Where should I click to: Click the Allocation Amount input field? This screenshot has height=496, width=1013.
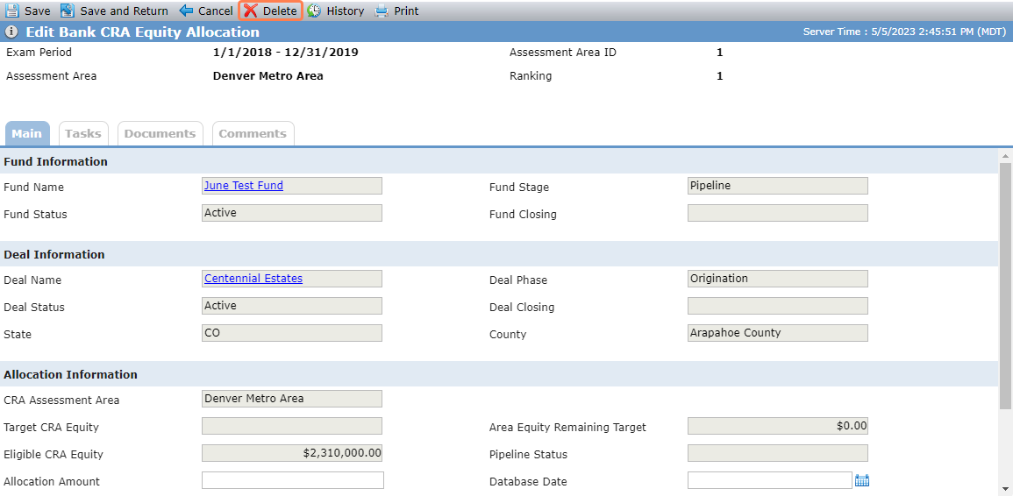pyautogui.click(x=293, y=480)
